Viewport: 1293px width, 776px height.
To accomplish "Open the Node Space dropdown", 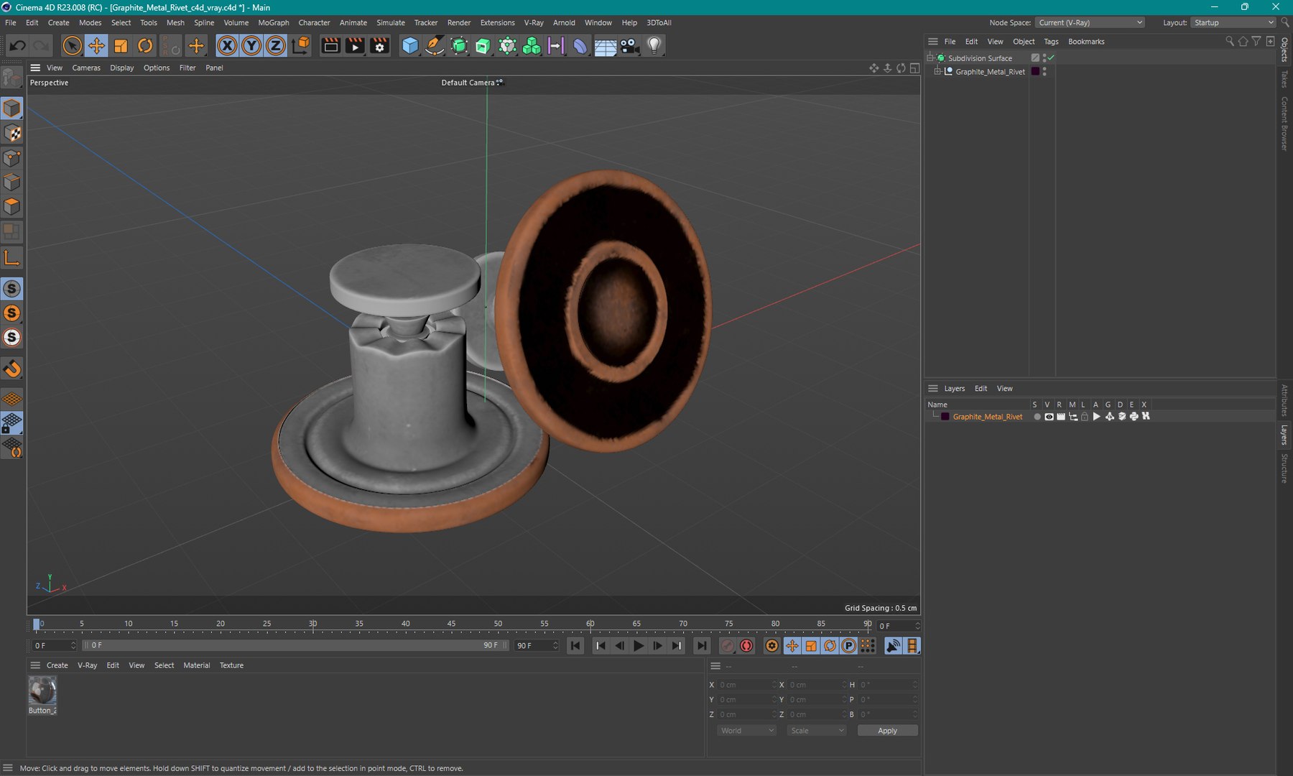I will point(1090,23).
